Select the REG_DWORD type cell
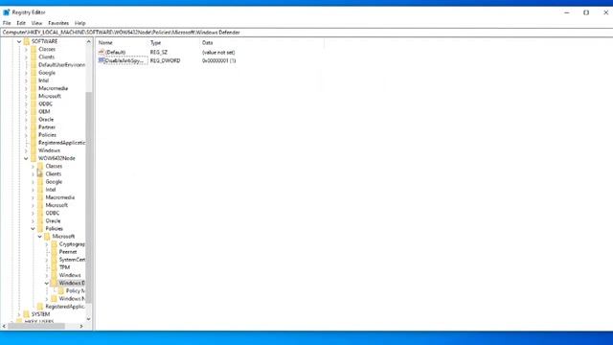This screenshot has height=345, width=613. [166, 60]
